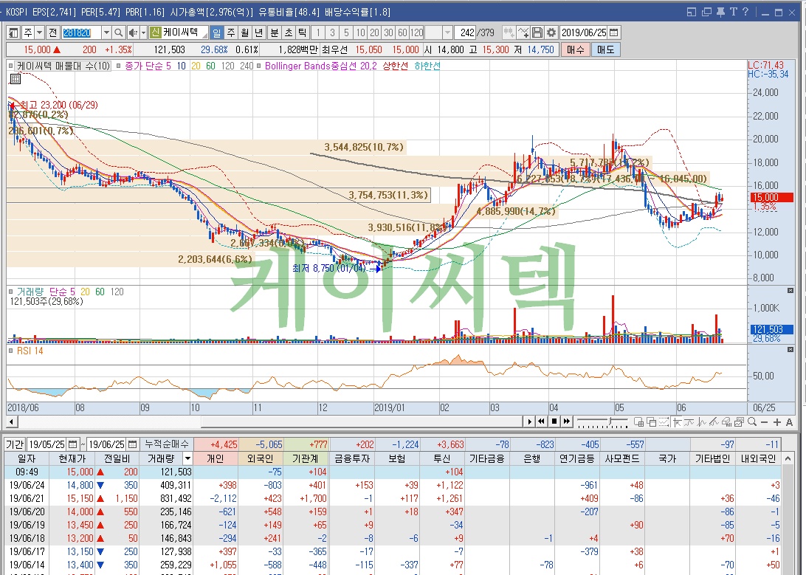Play the chart replay
Image resolution: width=806 pixels, height=575 pixels.
[x=529, y=422]
